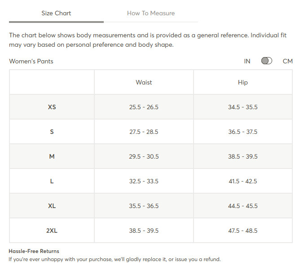Screen dimensions: 300x275
Task: Click the XL waist value 35.5 - 36.5
Action: click(x=144, y=206)
